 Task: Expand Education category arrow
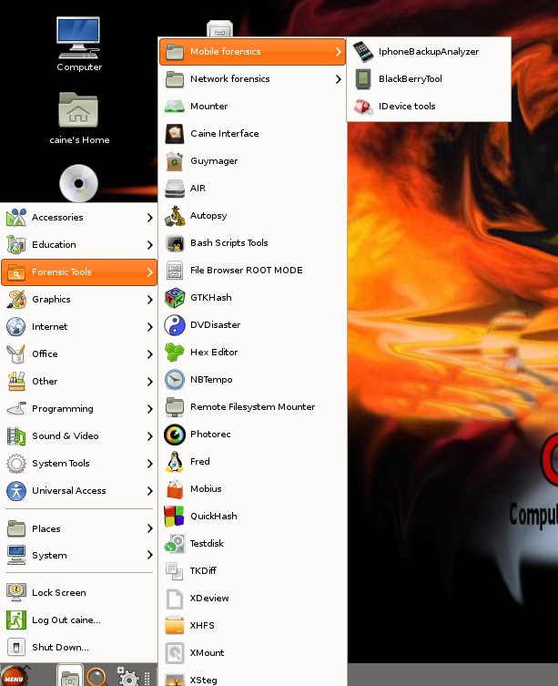149,245
